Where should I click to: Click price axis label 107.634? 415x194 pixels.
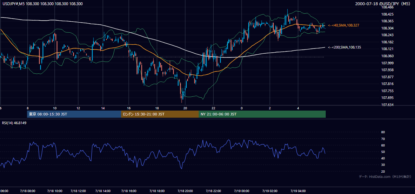(x=387, y=105)
